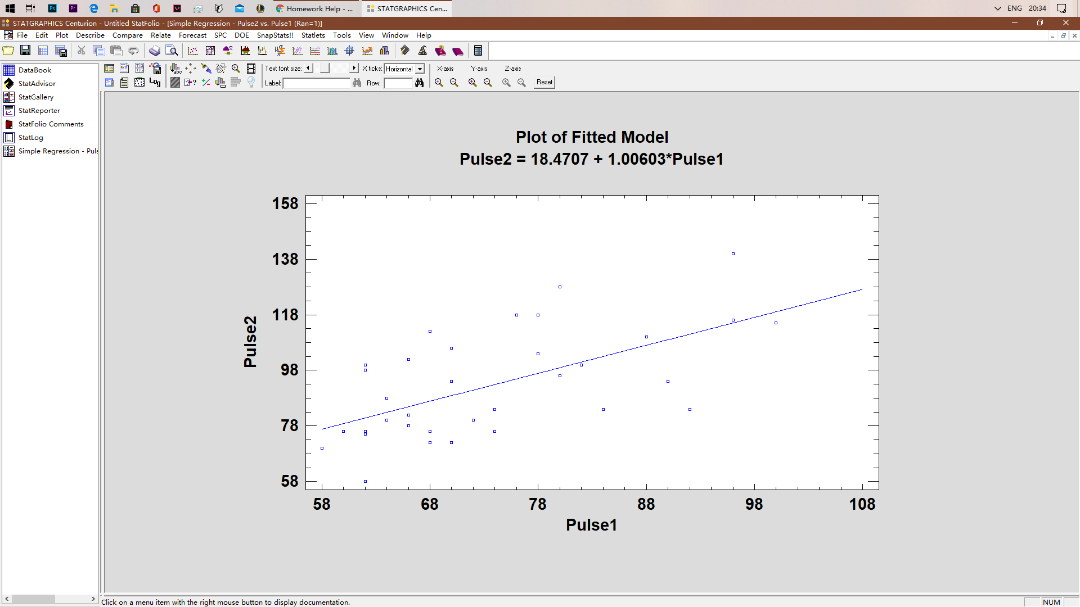Click inside the Label input field
This screenshot has height=607, width=1080.
click(315, 83)
